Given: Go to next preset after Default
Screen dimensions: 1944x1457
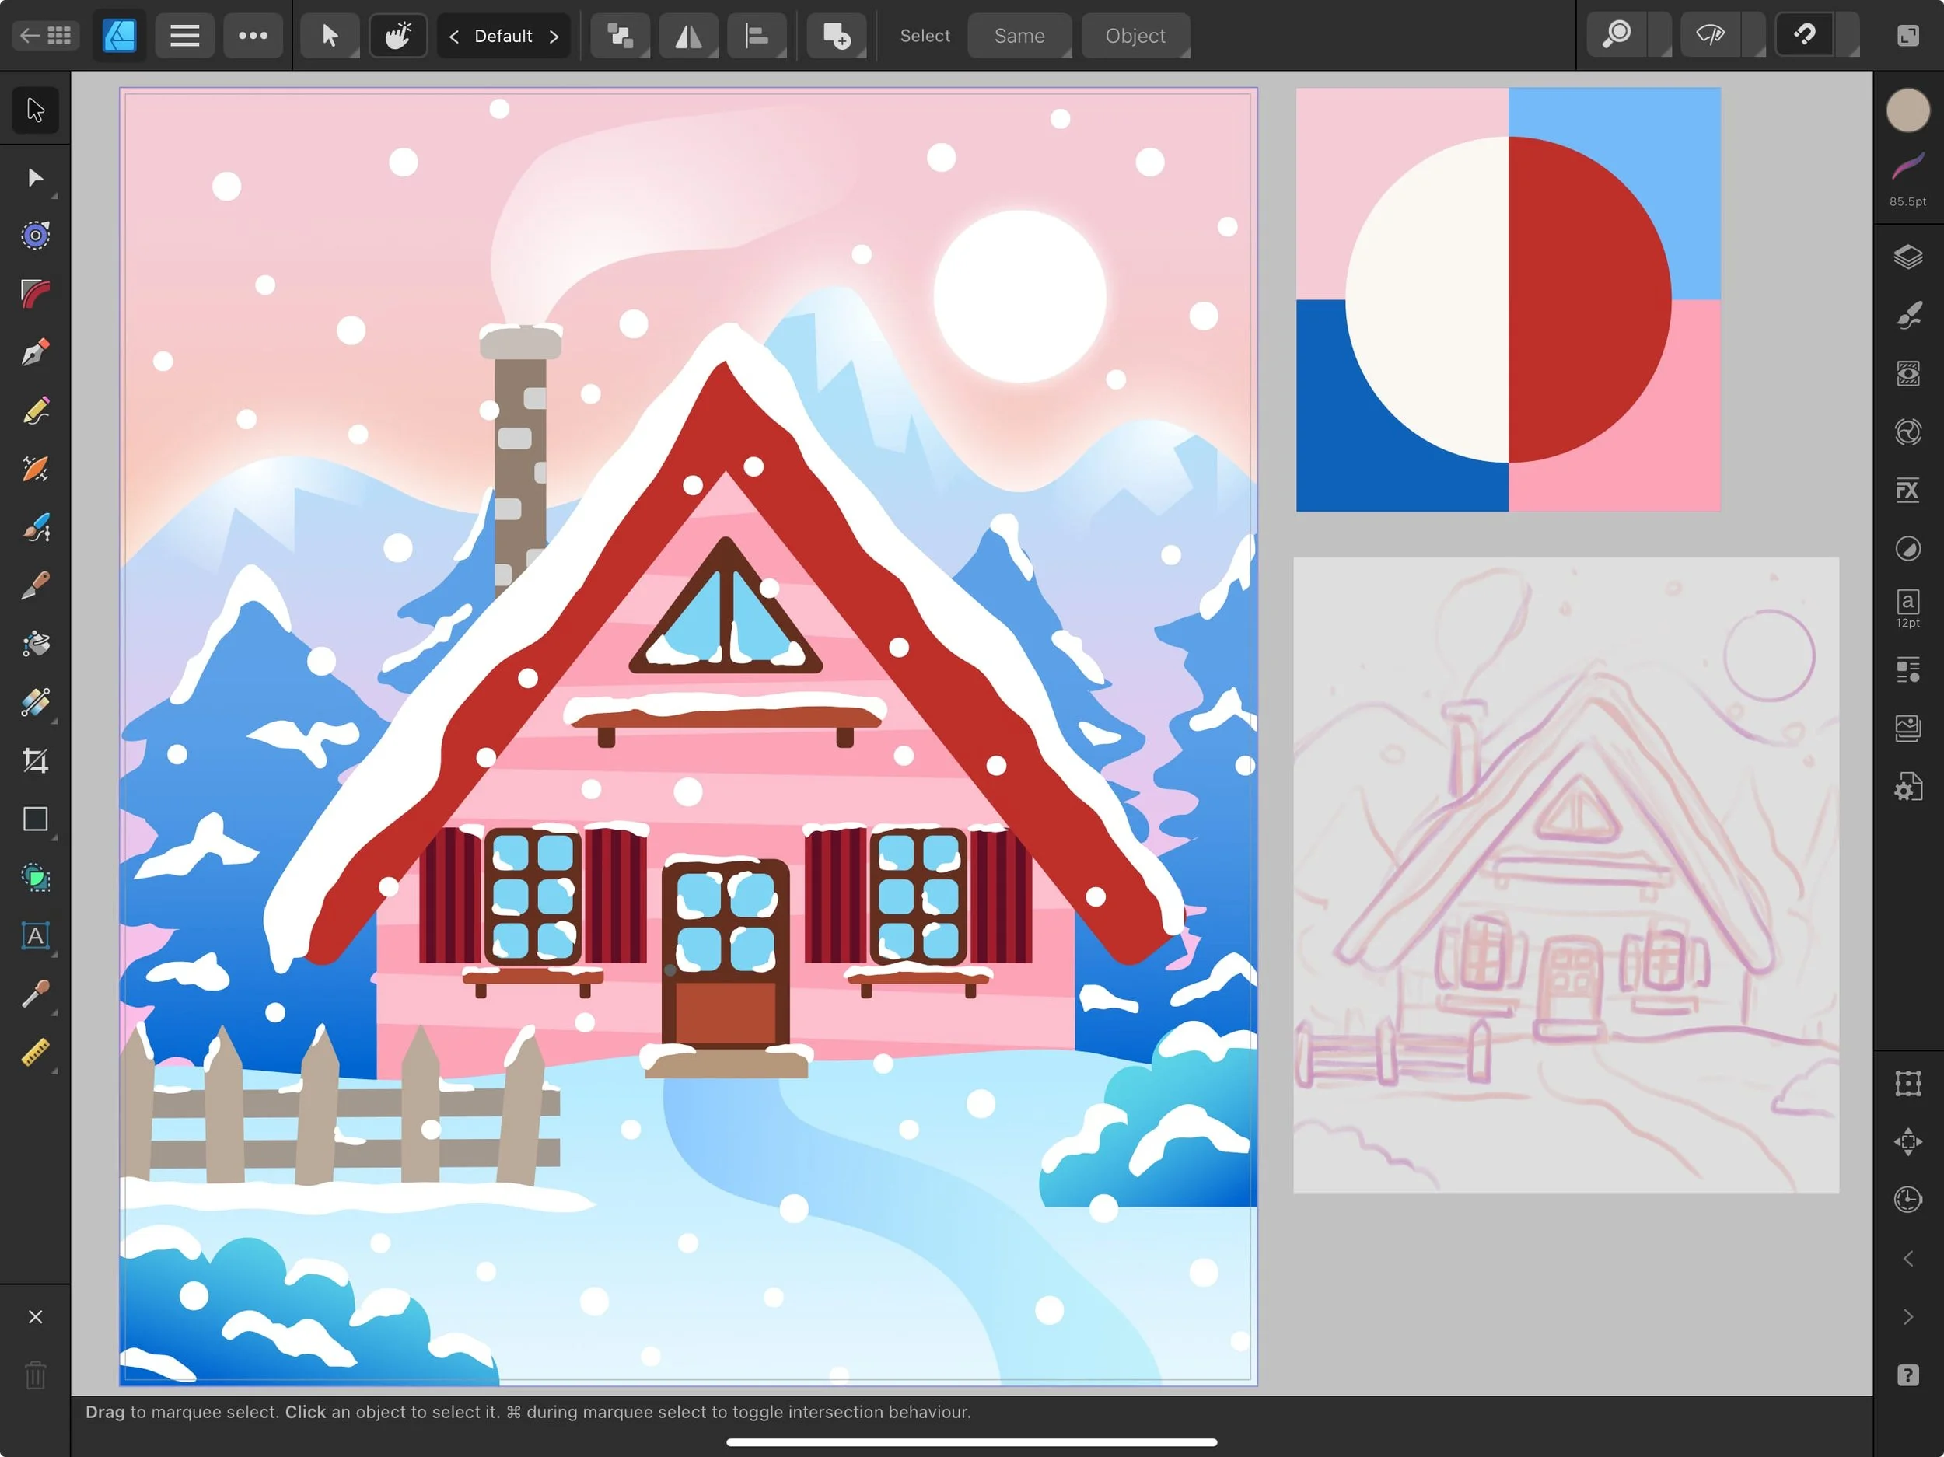Looking at the screenshot, I should [554, 36].
